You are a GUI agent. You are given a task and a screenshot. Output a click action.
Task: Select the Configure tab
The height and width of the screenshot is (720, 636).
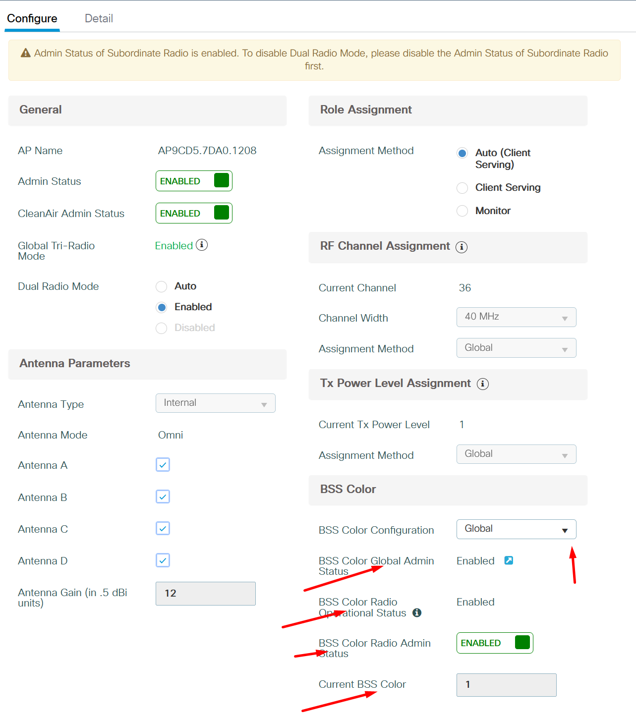point(32,18)
